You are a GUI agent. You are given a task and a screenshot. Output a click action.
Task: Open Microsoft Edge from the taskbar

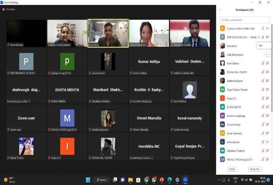coord(169,180)
